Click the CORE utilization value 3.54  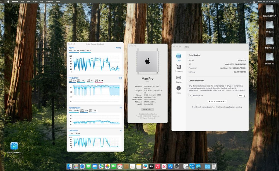click(x=78, y=134)
